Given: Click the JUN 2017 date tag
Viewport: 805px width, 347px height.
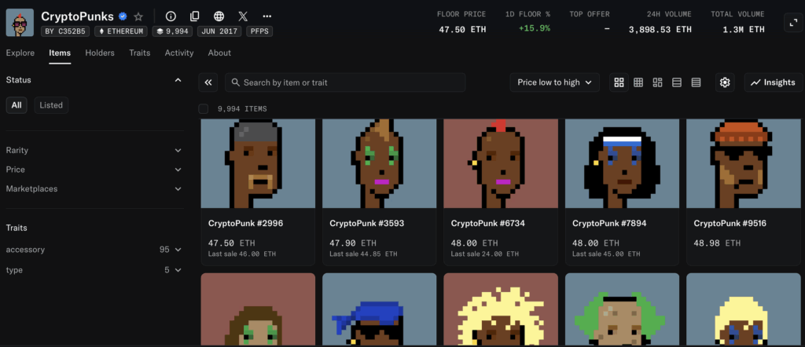Looking at the screenshot, I should 219,31.
